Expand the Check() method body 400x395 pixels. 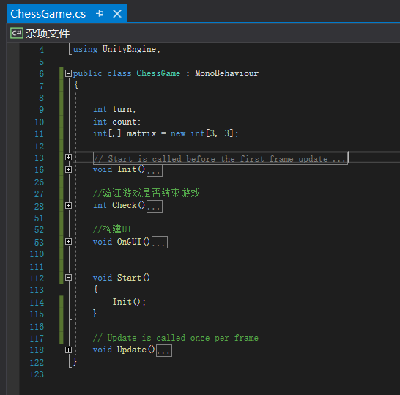pyautogui.click(x=68, y=206)
